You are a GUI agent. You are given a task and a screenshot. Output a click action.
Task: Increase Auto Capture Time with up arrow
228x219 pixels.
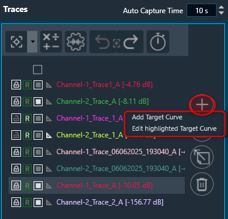tap(221, 7)
